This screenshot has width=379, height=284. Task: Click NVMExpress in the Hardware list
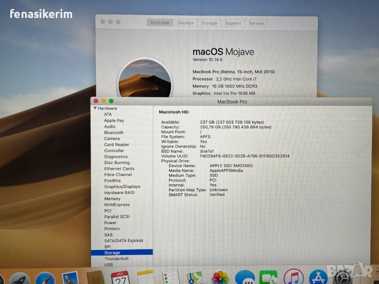tap(117, 204)
